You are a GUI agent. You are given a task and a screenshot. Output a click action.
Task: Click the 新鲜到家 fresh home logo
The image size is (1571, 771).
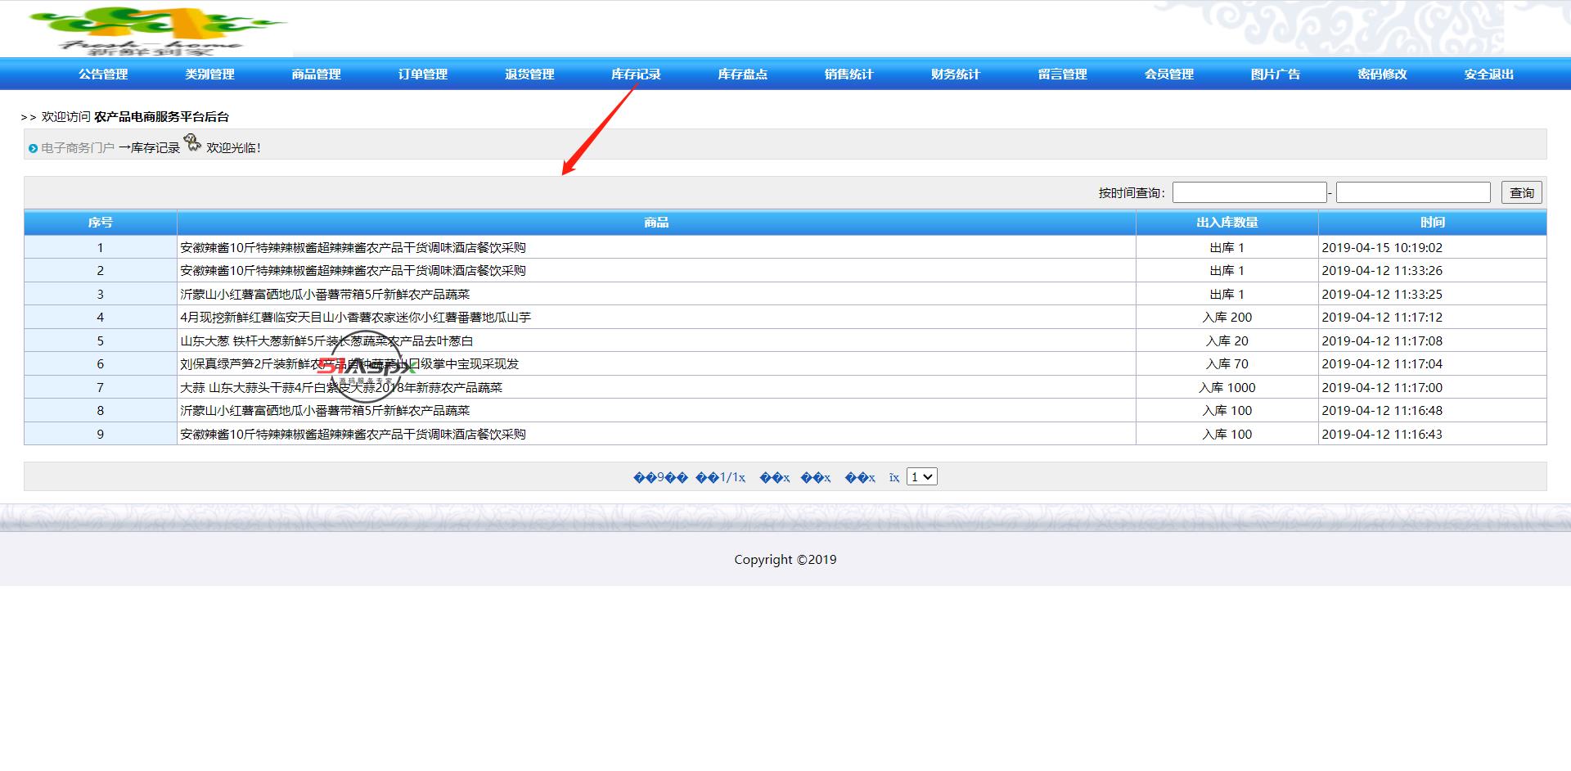pos(158,29)
